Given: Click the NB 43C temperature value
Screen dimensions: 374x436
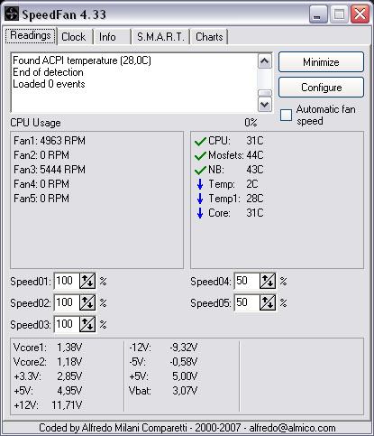Looking at the screenshot, I should pyautogui.click(x=255, y=170).
